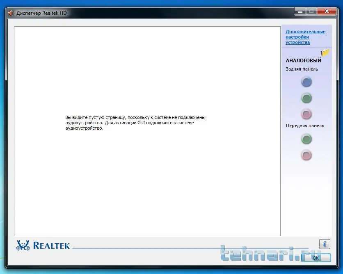
Task: Click the Диспетчер Realtek HD title text
Action: click(x=41, y=13)
